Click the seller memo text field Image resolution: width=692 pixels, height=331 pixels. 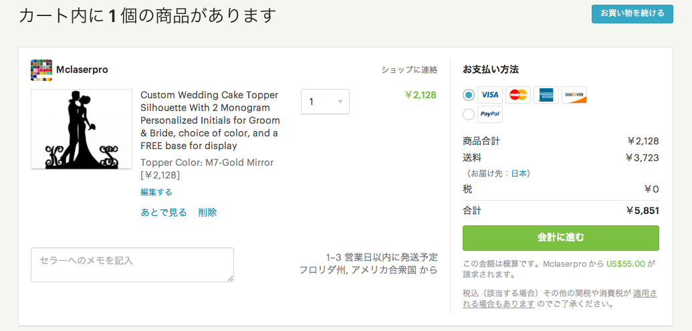pos(132,265)
